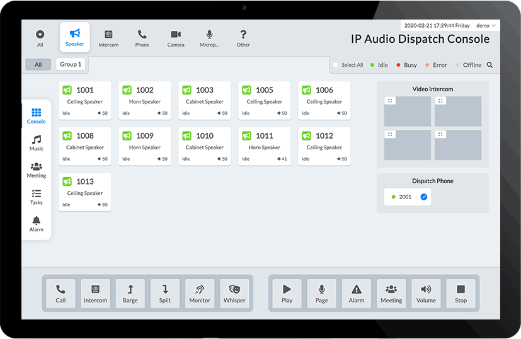Start playback with the Play button

pos(287,294)
